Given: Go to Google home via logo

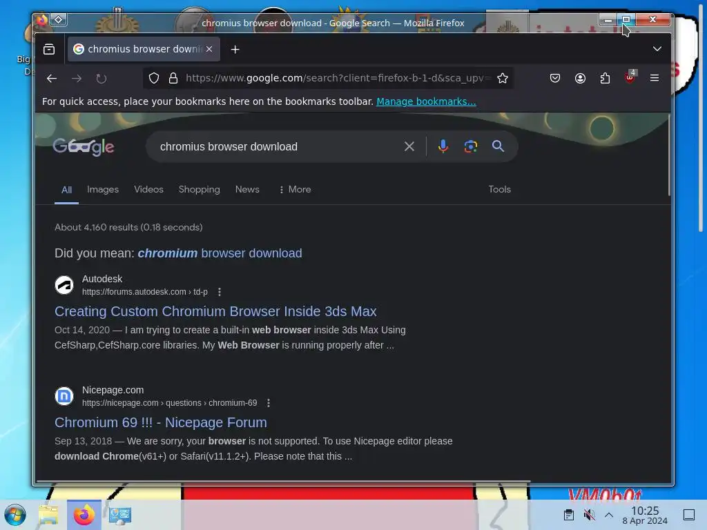Looking at the screenshot, I should [84, 146].
